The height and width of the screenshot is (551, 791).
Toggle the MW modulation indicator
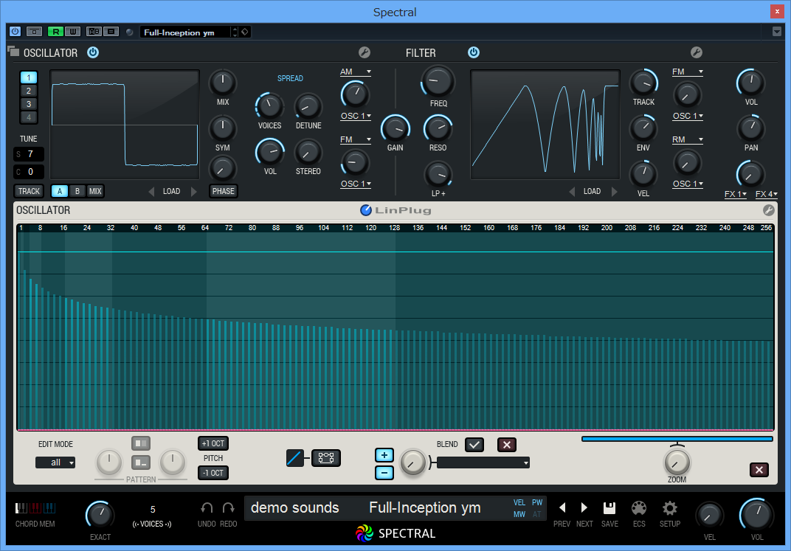click(519, 514)
